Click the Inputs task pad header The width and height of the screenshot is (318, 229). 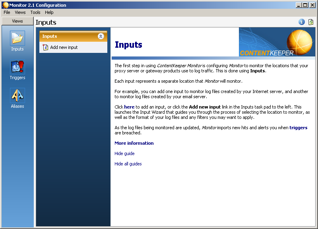tap(73, 36)
